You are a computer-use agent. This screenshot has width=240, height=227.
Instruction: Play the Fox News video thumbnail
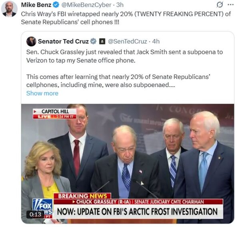(x=128, y=164)
